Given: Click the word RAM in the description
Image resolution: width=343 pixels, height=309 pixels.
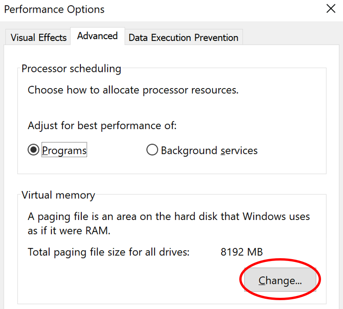Looking at the screenshot, I should pos(100,231).
